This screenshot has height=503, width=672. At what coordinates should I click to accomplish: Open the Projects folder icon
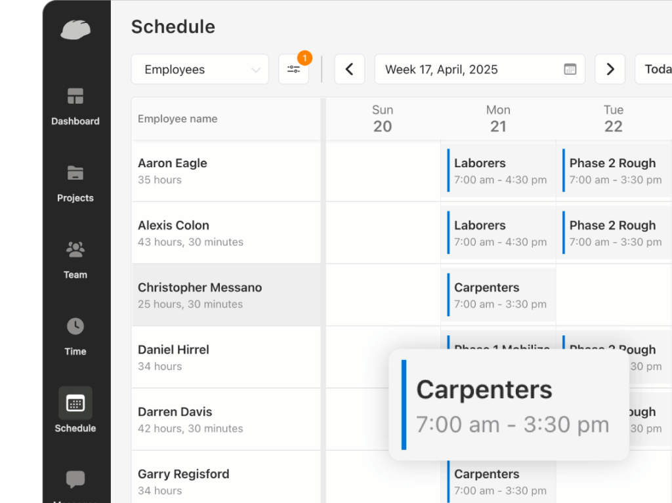[x=75, y=173]
